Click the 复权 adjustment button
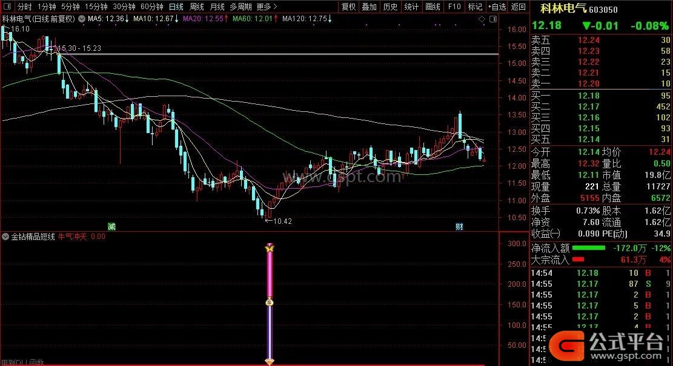Image resolution: width=673 pixels, height=366 pixels. (x=348, y=7)
